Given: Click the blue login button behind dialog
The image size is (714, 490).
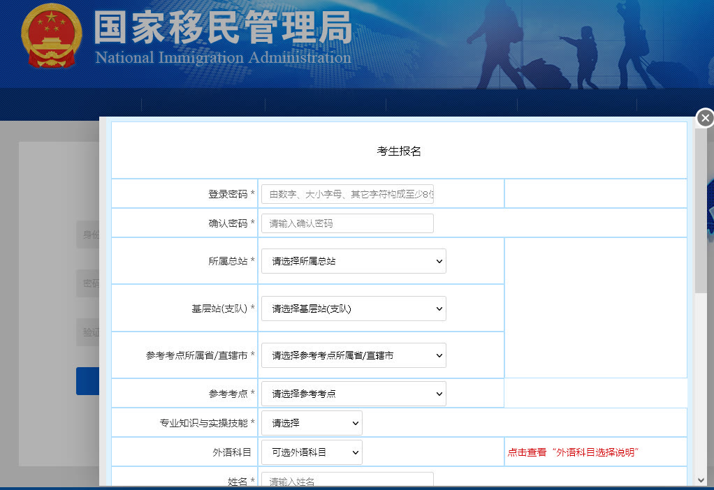Looking at the screenshot, I should point(87,381).
